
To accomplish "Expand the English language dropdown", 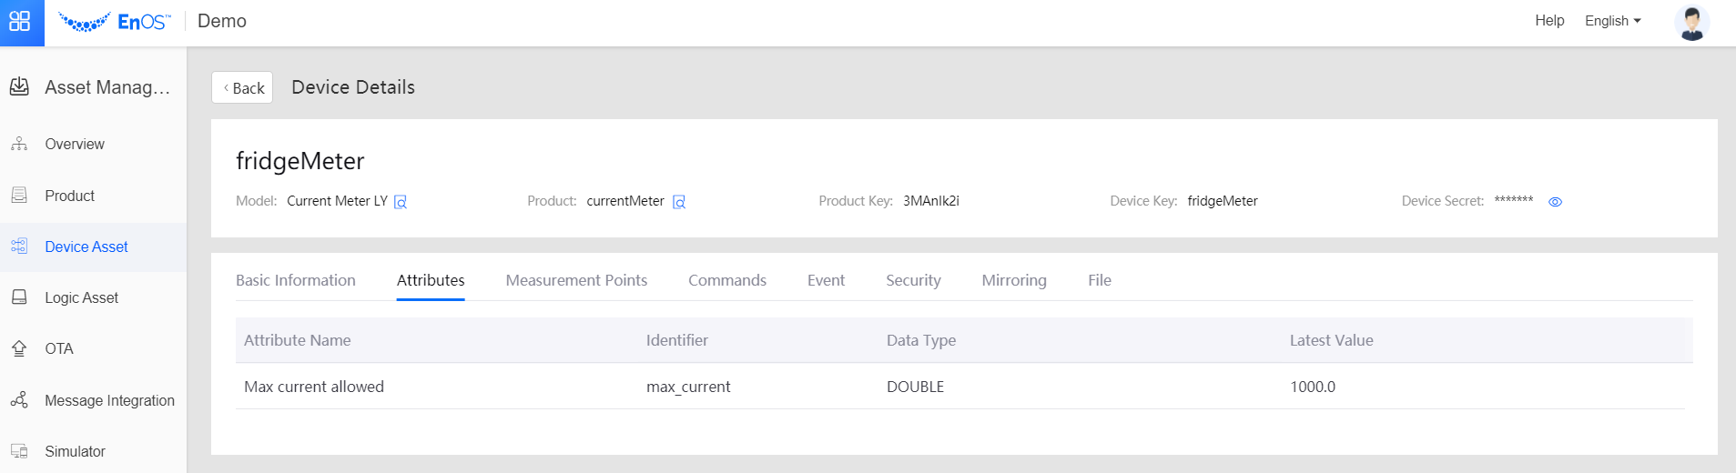I will coord(1612,21).
